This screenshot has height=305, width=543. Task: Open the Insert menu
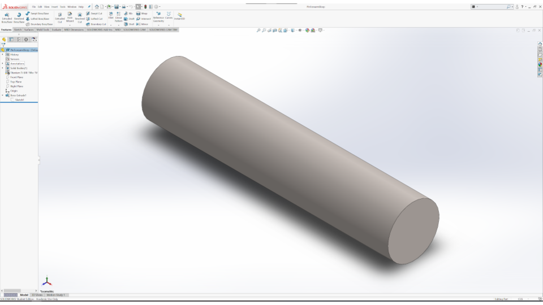[x=55, y=6]
